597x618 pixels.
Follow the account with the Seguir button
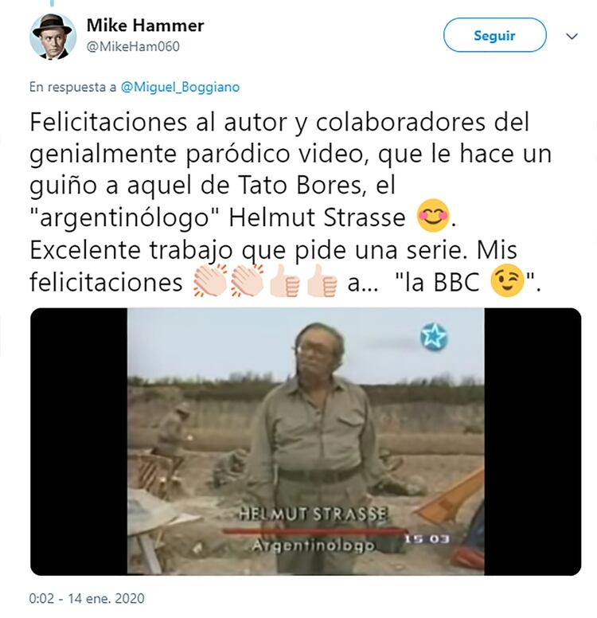(494, 35)
